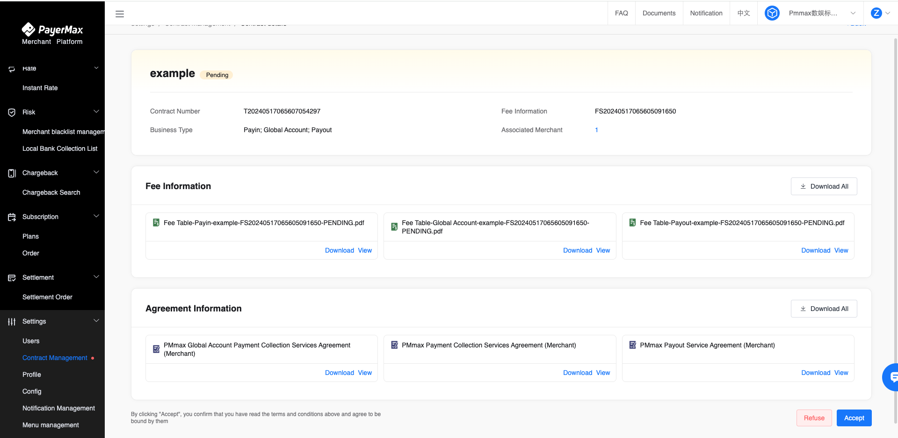The height and width of the screenshot is (438, 898).
Task: Collapse the Chargeback menu chevron
Action: click(96, 172)
